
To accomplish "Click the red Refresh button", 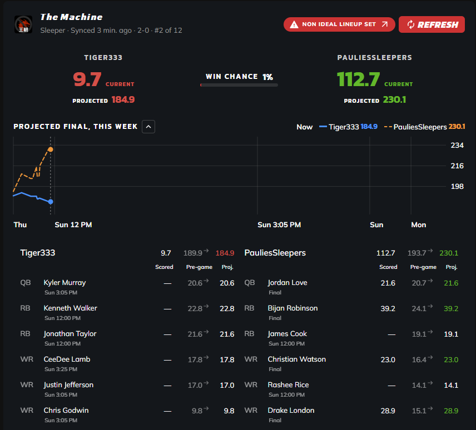I will coord(432,24).
